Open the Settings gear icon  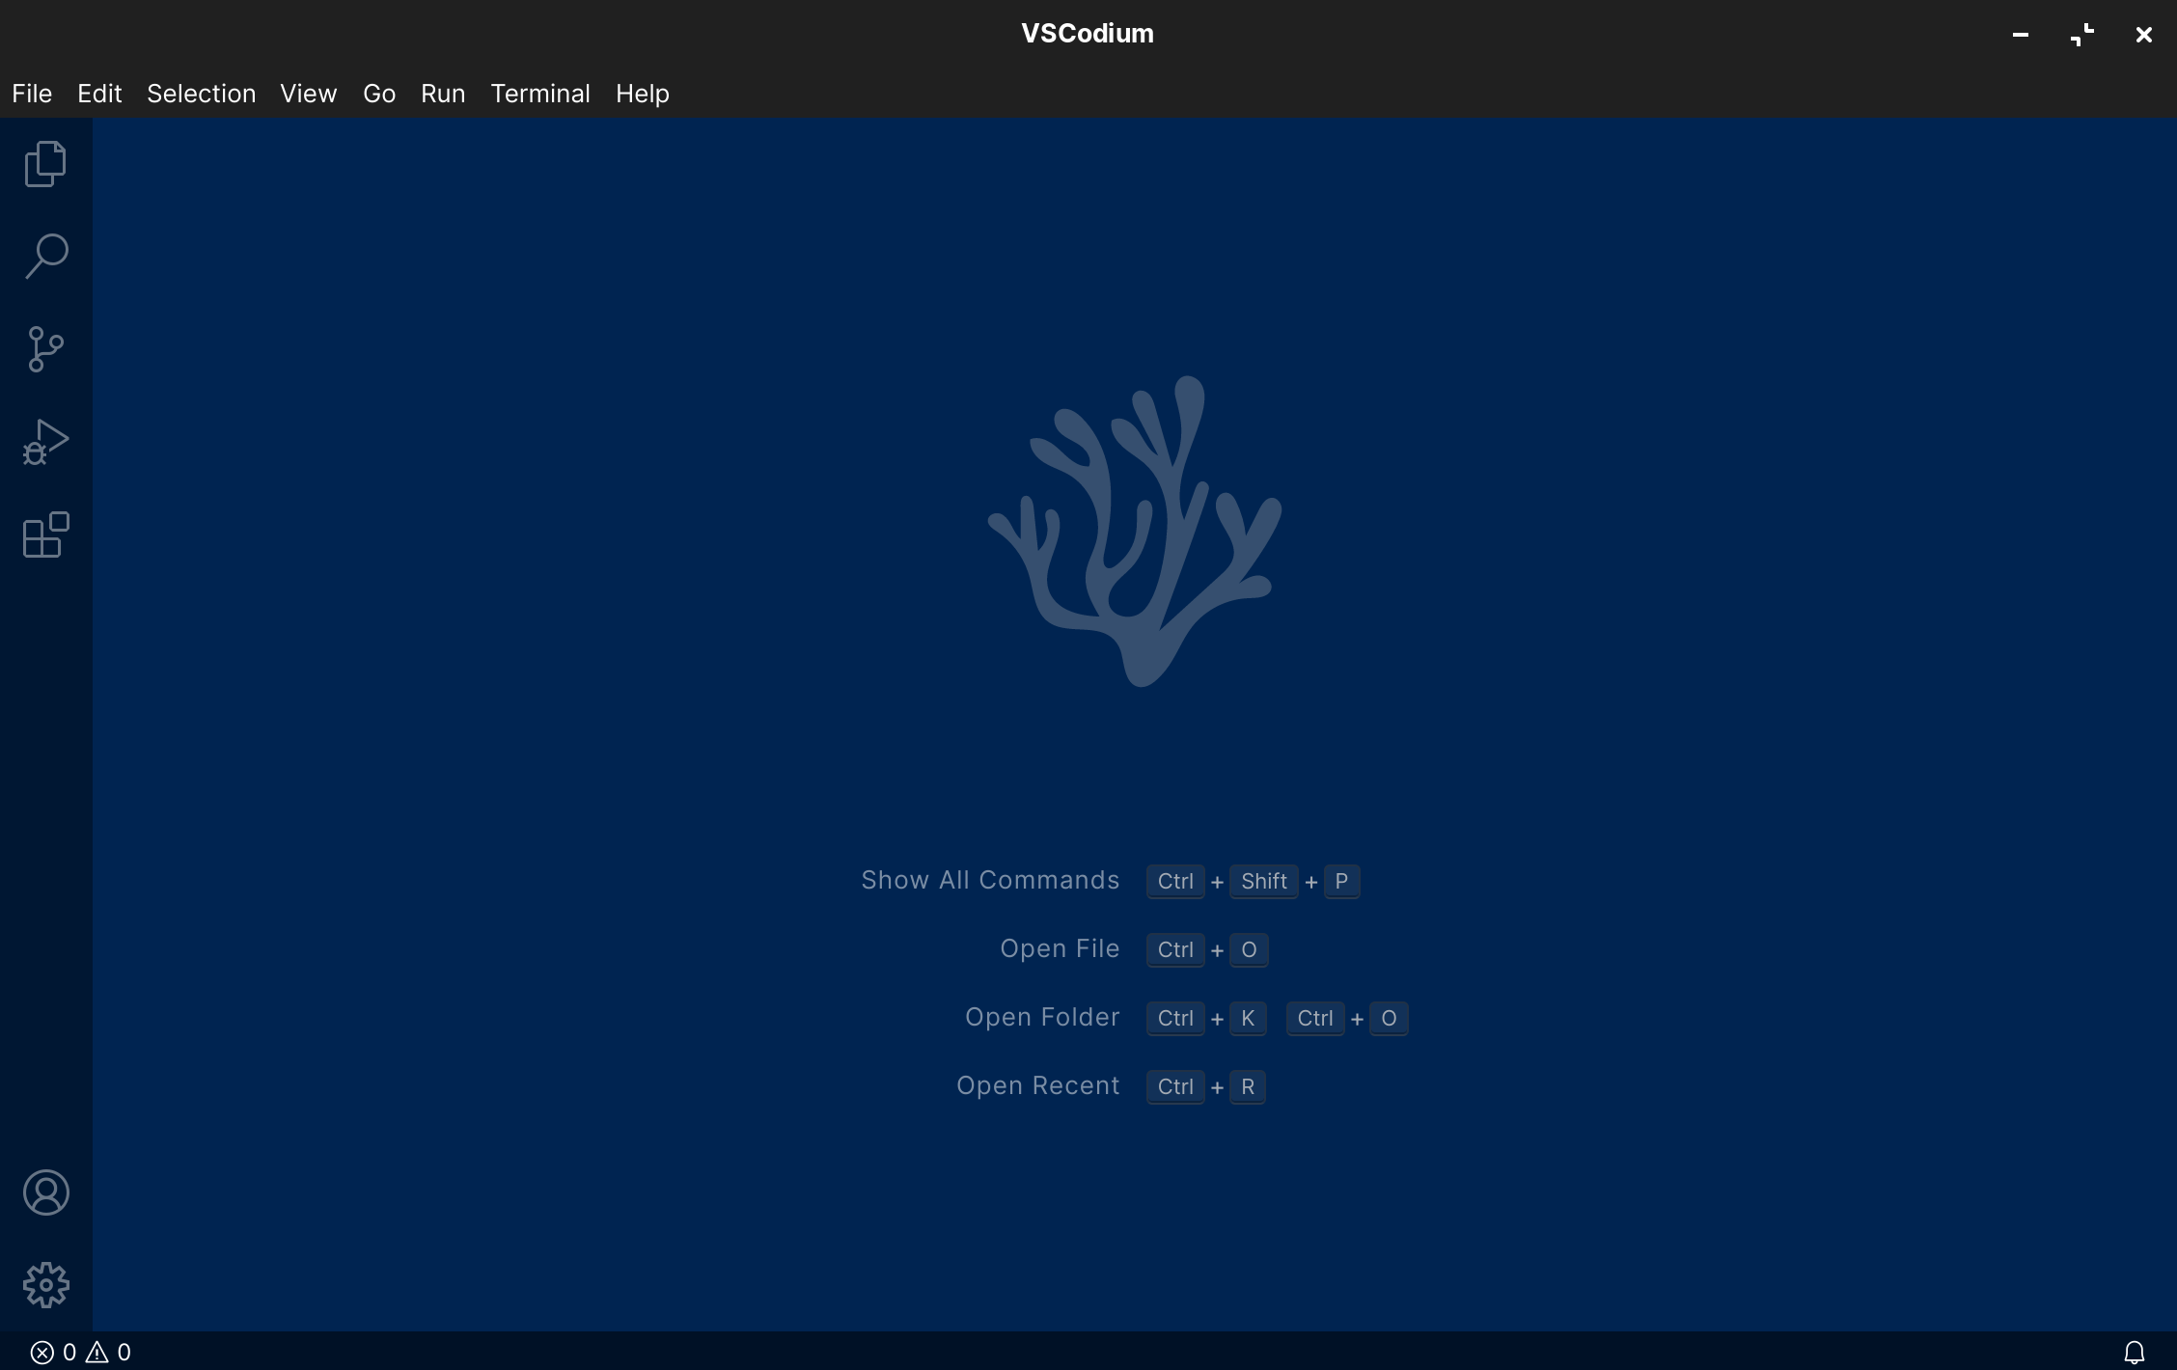coord(44,1283)
